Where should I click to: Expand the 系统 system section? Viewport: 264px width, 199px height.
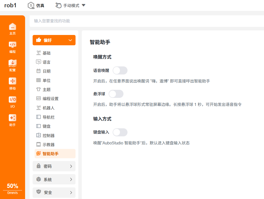point(54,179)
